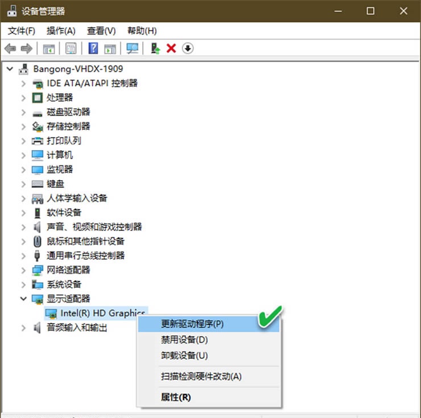Minimize the 设备管理器 window
421x418 pixels.
338,11
